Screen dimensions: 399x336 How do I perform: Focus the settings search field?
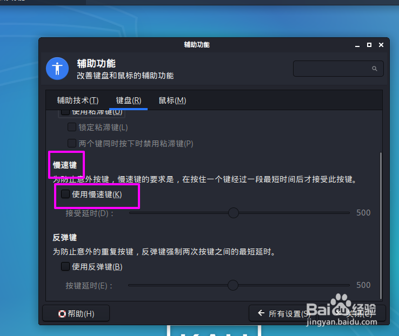pyautogui.click(x=338, y=69)
